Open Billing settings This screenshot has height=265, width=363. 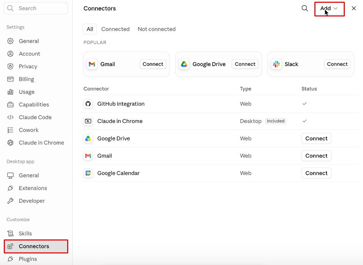pyautogui.click(x=36, y=79)
